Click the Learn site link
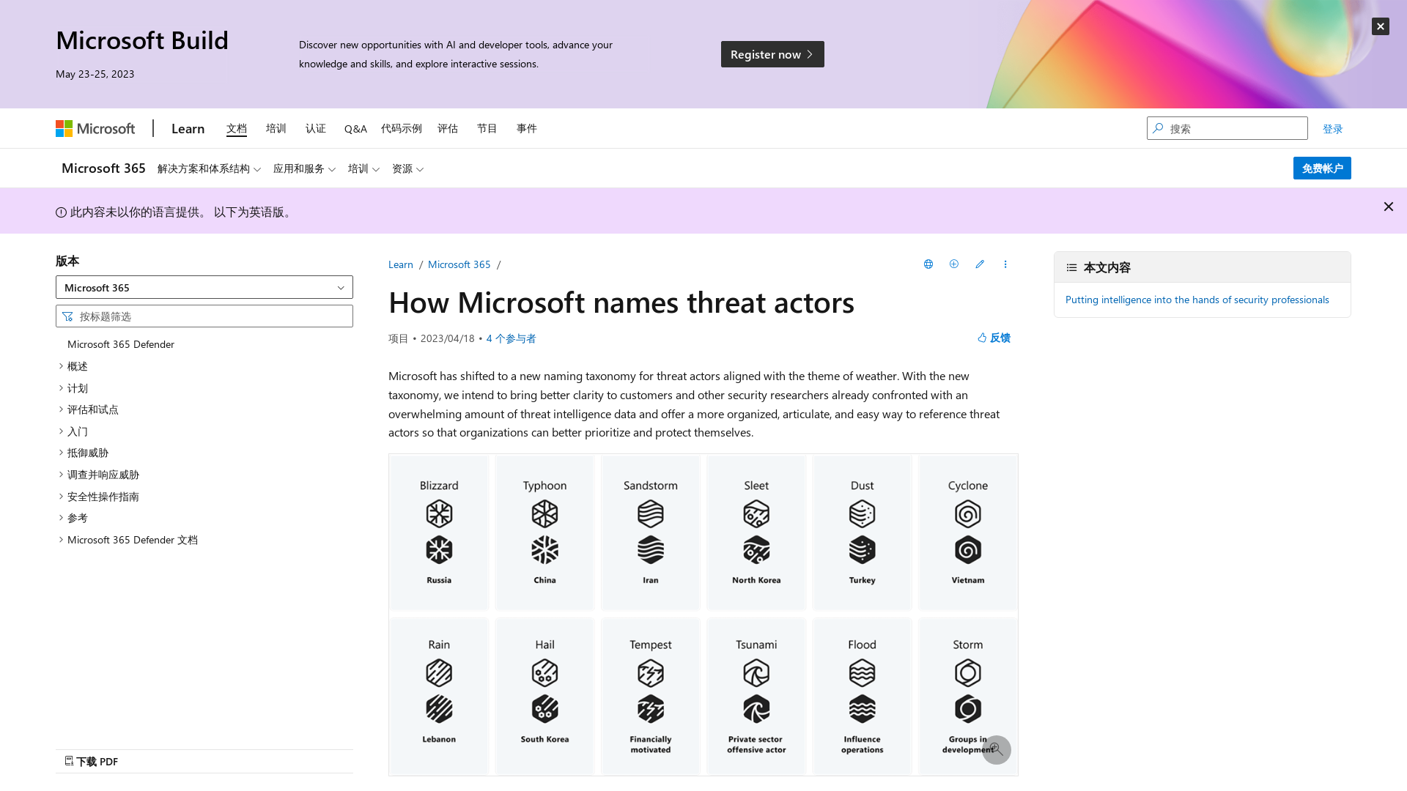This screenshot has height=791, width=1407. (x=188, y=129)
